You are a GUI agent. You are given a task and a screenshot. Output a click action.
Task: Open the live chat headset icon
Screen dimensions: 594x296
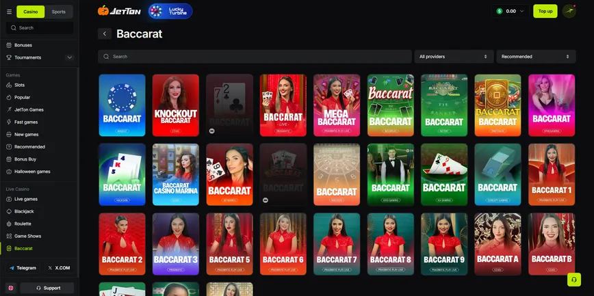point(573,280)
